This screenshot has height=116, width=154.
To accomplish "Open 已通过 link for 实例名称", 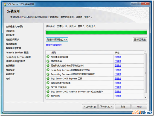I will pos(118,96).
